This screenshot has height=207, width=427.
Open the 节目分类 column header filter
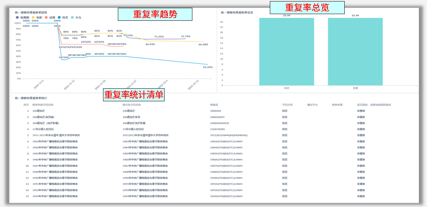click(x=288, y=105)
